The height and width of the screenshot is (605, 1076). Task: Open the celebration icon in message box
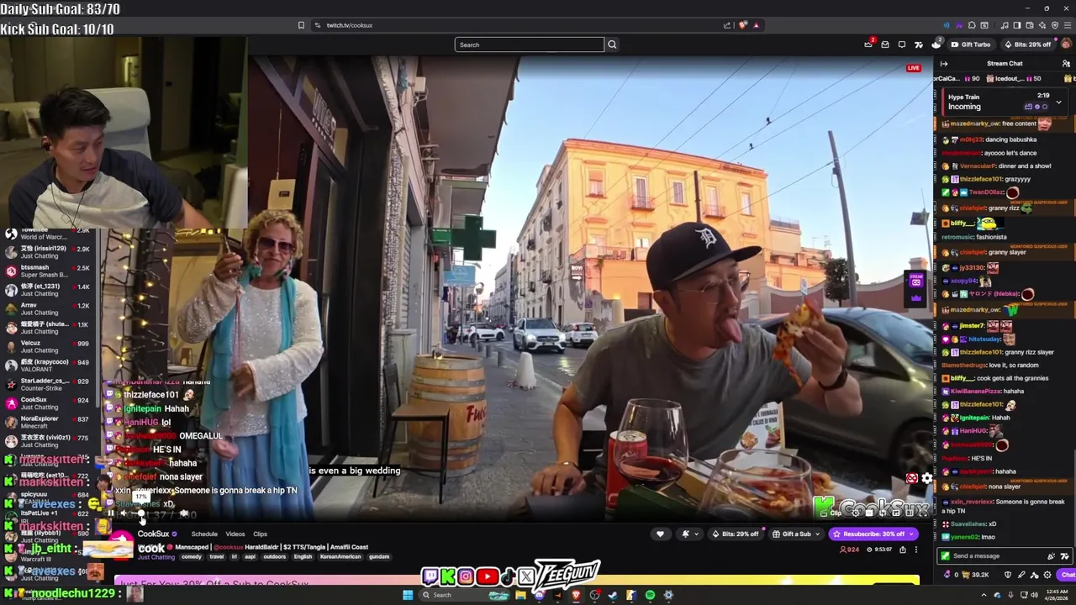[x=1051, y=556]
